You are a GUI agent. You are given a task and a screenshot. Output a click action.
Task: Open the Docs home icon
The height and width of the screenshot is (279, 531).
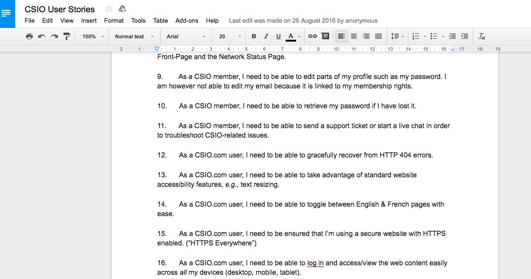click(x=8, y=14)
